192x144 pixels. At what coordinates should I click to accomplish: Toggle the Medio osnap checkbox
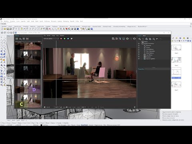[18, 123]
